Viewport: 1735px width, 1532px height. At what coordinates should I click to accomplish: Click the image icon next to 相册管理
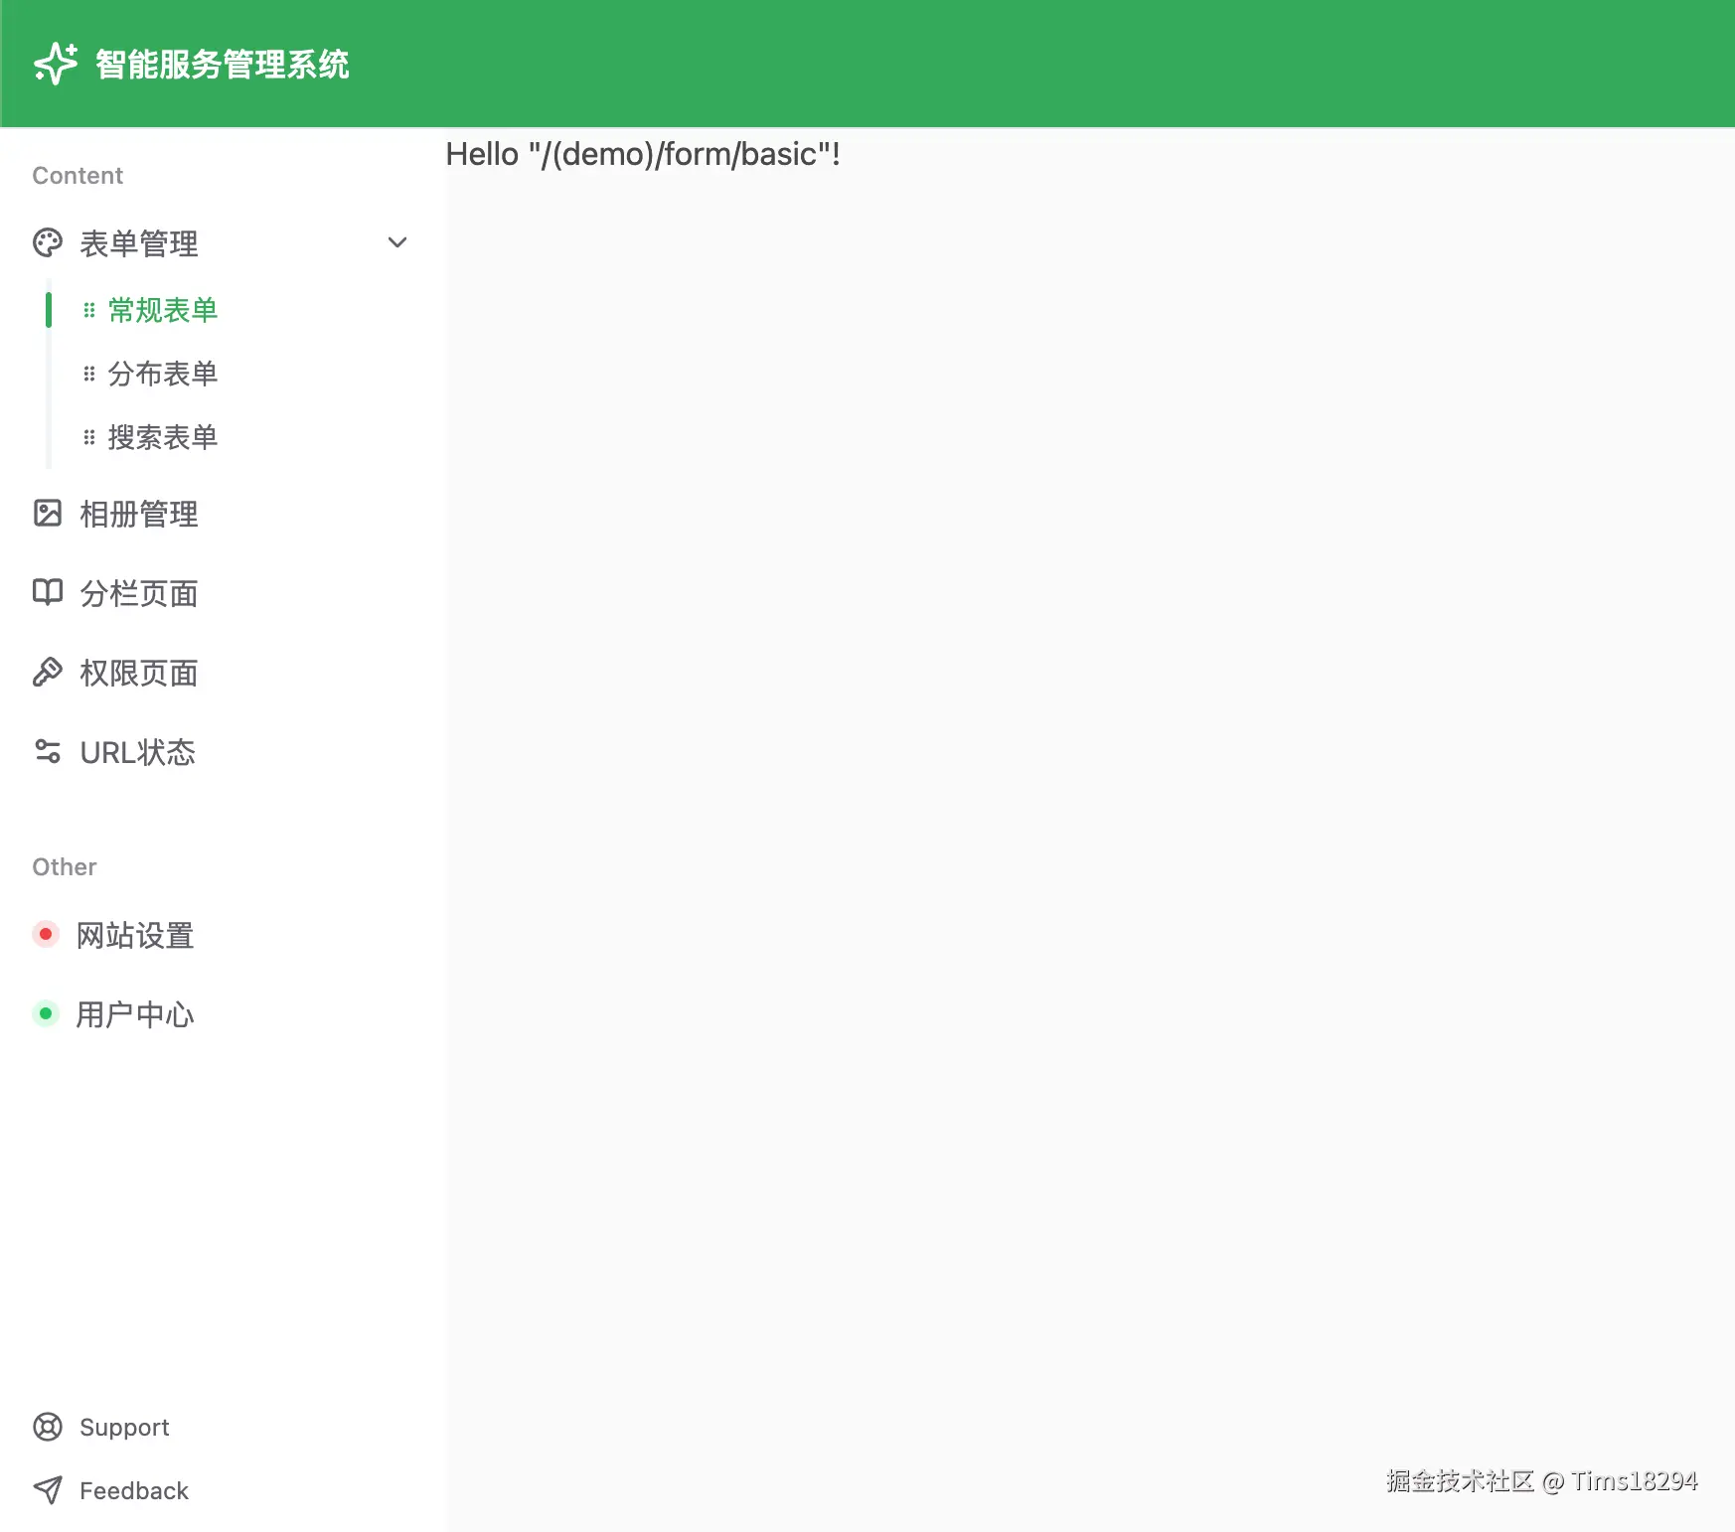[x=48, y=514]
